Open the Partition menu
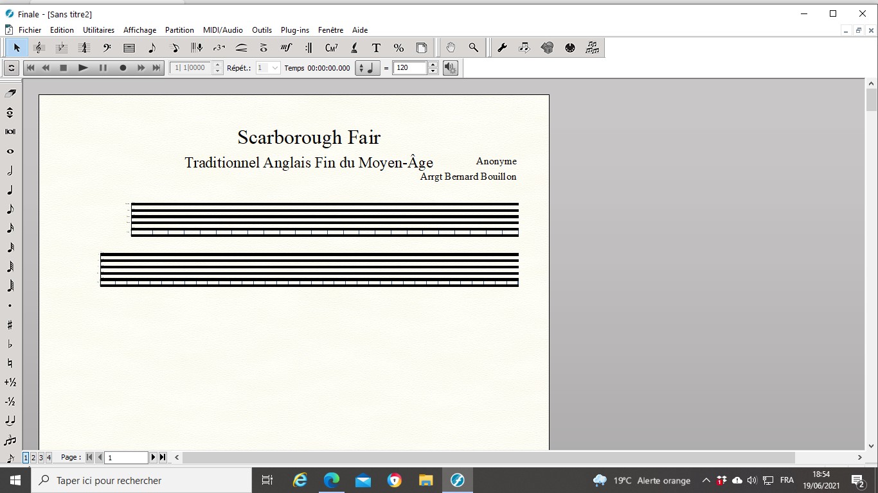The width and height of the screenshot is (878, 493). (x=179, y=30)
